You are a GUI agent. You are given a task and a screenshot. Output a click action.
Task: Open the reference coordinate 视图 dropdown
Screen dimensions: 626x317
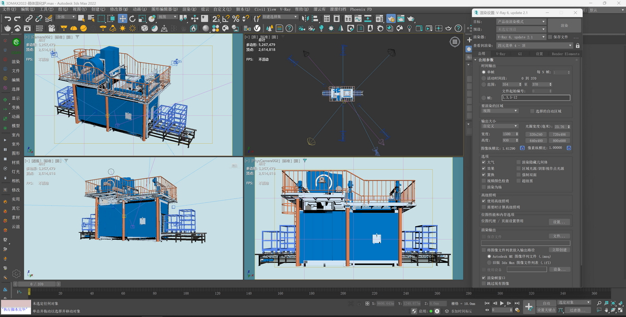pos(168,17)
